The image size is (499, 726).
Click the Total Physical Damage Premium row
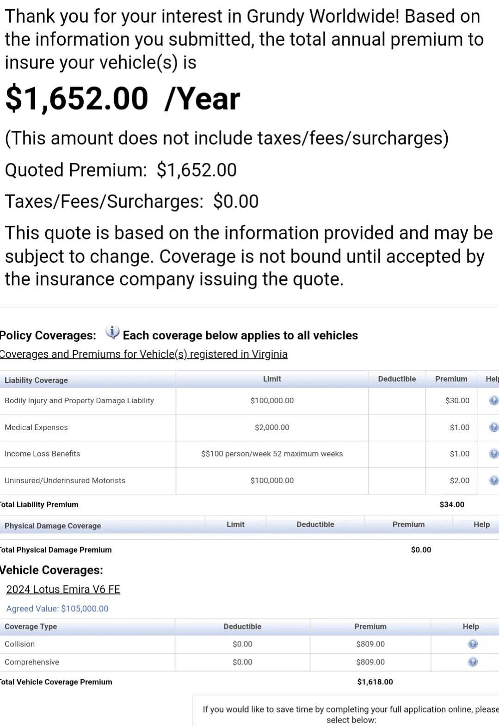click(55, 549)
